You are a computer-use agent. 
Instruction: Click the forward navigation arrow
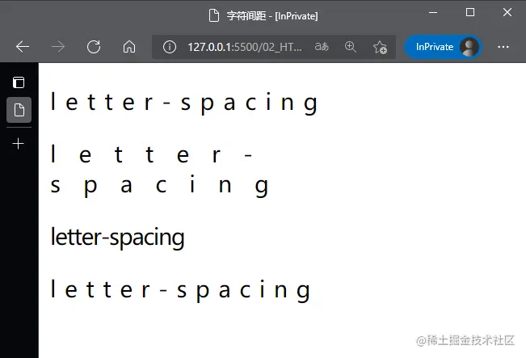tap(58, 47)
